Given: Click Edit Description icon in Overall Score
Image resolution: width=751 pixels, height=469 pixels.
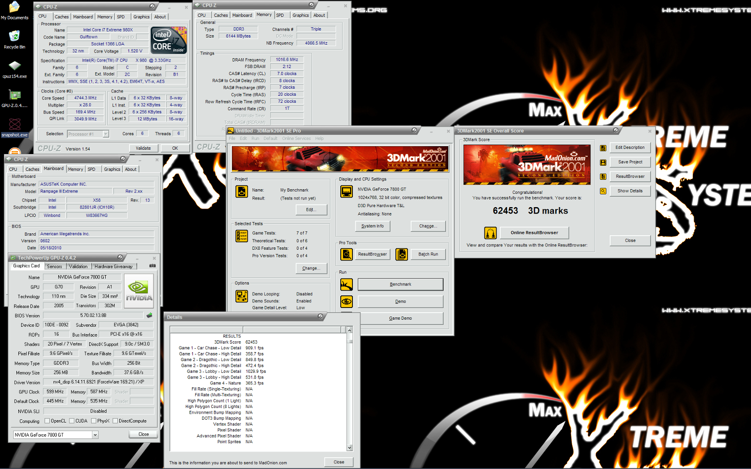Looking at the screenshot, I should tap(603, 148).
